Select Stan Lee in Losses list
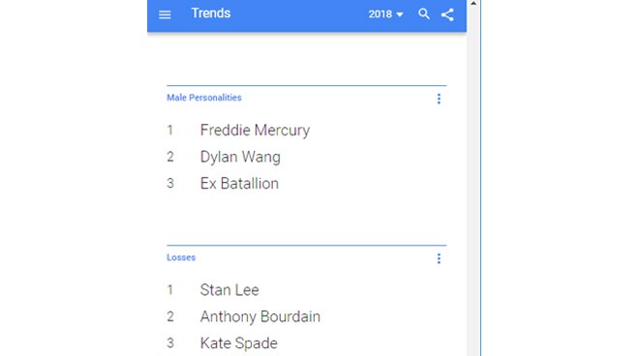This screenshot has height=356, width=639. click(x=229, y=290)
